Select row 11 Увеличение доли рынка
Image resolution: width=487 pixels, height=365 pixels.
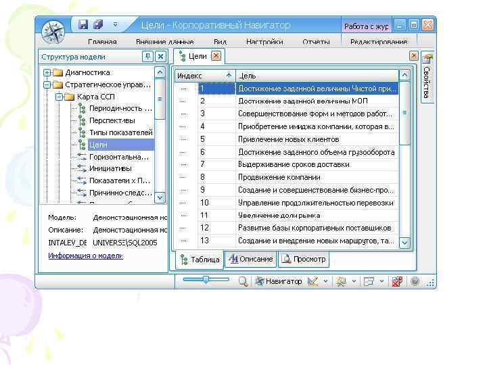(287, 215)
